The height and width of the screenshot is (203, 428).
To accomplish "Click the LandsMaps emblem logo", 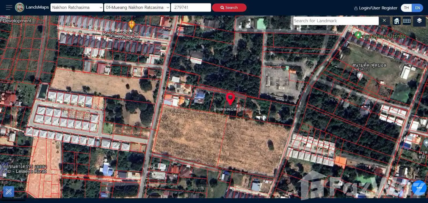I will click(20, 7).
